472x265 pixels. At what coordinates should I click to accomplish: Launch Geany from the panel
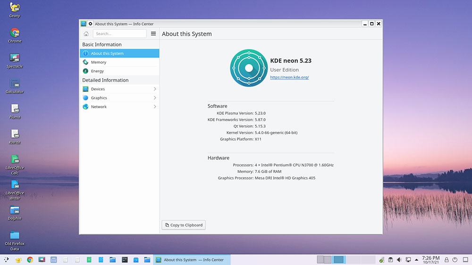pyautogui.click(x=18, y=260)
